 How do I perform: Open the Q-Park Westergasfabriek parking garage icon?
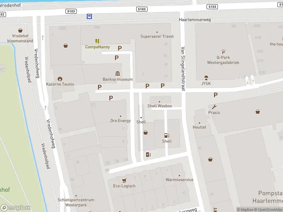click(223, 52)
